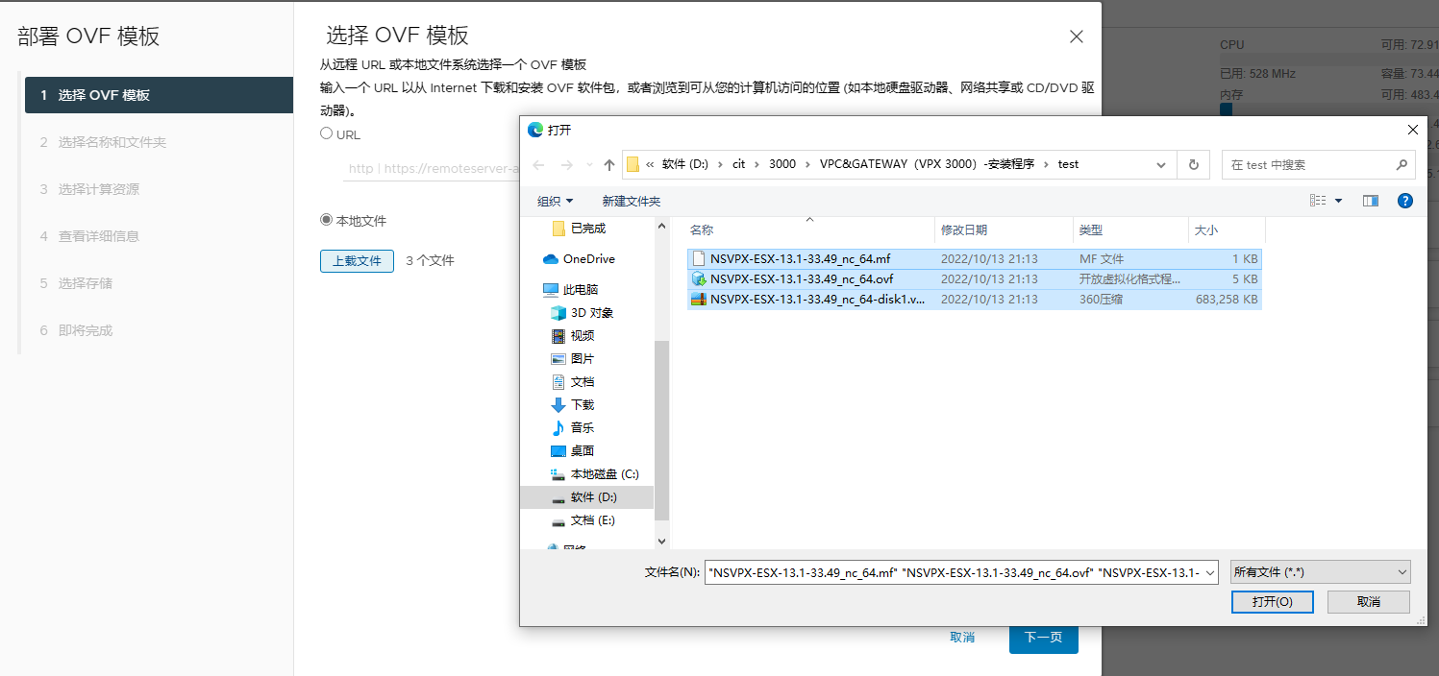Click the 在 test 中搜索 search box
Viewport: 1439px width, 676px height.
1307,165
